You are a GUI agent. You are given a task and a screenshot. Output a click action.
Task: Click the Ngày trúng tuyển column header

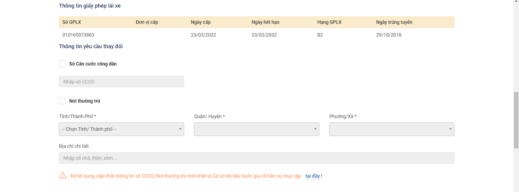[x=394, y=22]
